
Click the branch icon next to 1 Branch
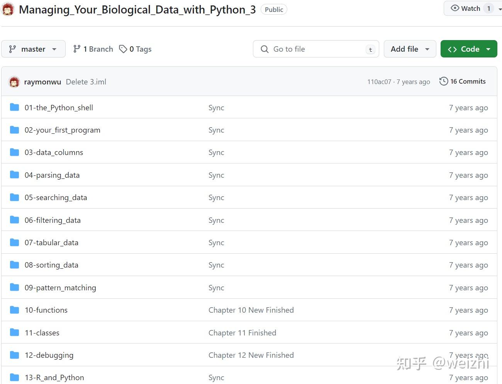[x=77, y=49]
